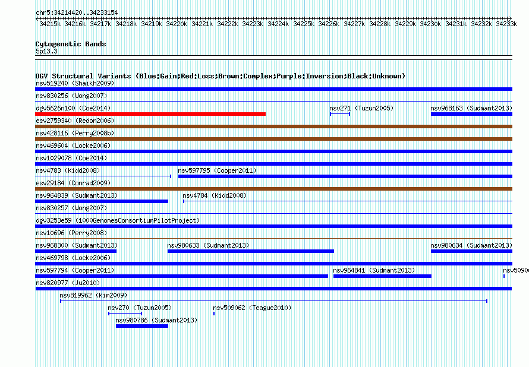
Task: Click nsv469604 (Locke2006) label
Action: (73, 145)
